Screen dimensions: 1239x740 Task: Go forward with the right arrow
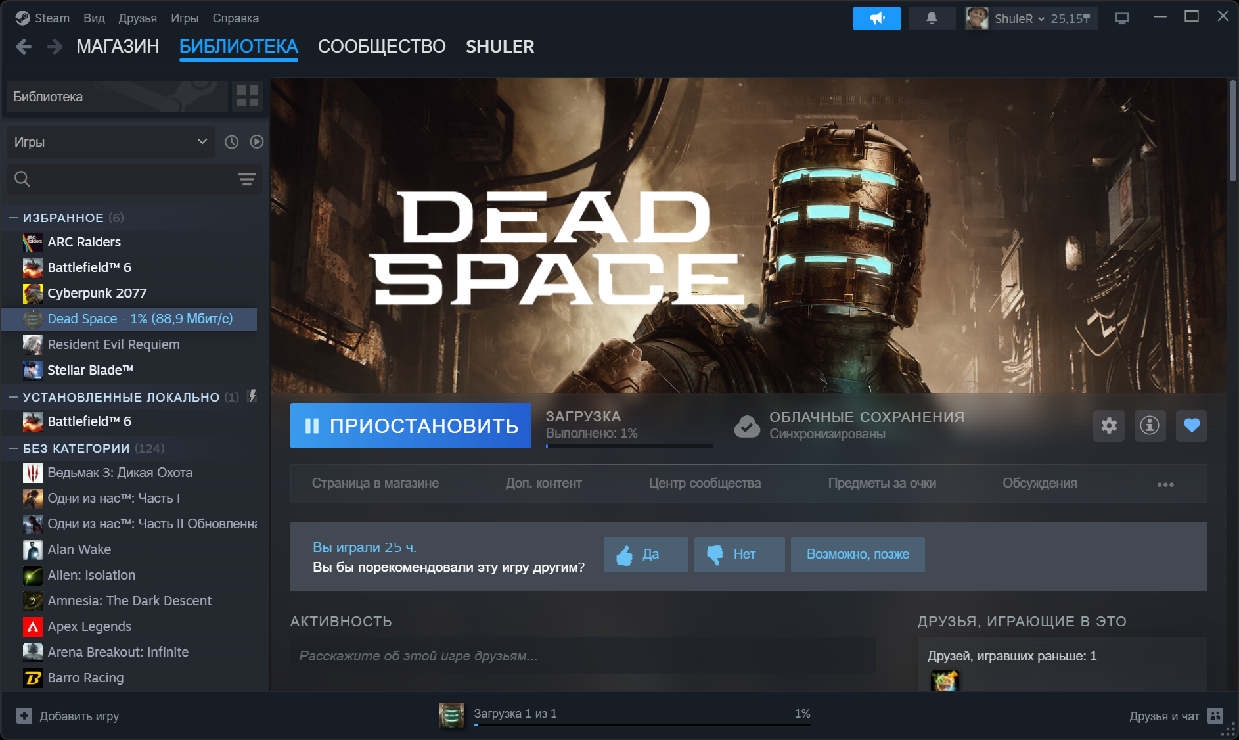[55, 47]
